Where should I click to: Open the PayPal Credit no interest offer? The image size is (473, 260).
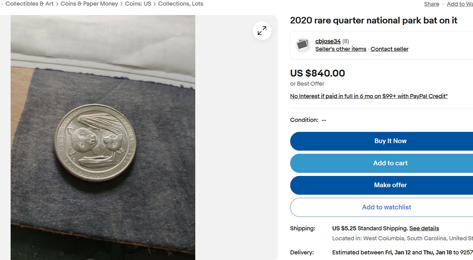[369, 96]
